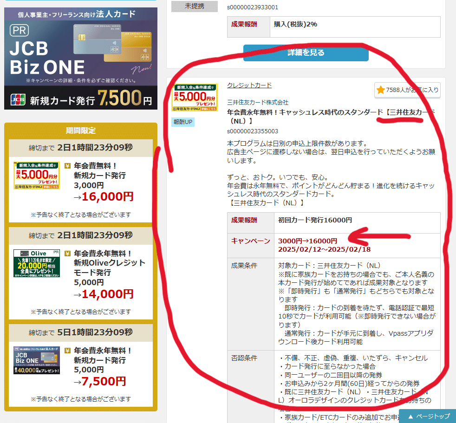Screen dimensions: 456x423
Task: Click the star favorite icon
Action: pyautogui.click(x=380, y=90)
